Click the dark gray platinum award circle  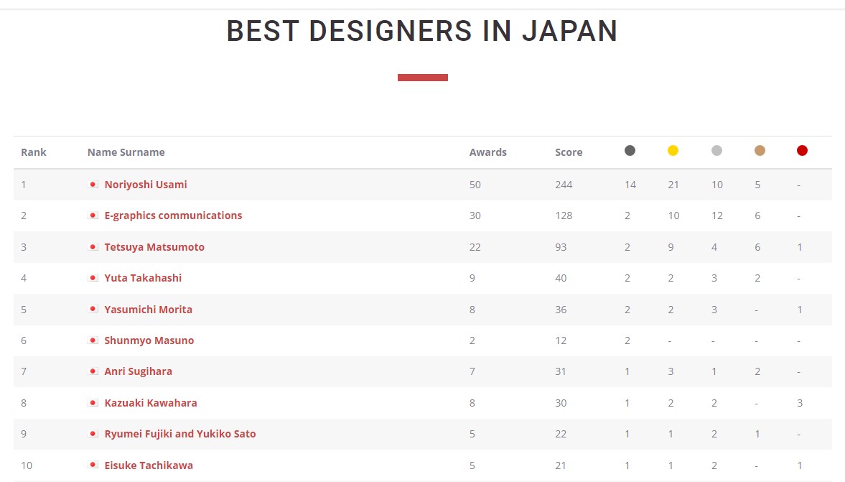630,151
